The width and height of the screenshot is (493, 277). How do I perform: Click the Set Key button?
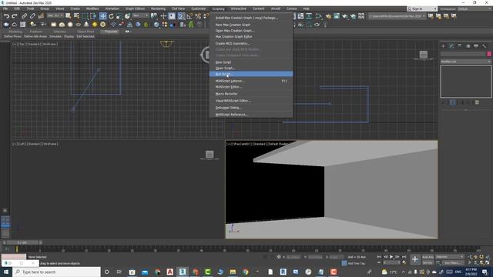tap(428, 262)
